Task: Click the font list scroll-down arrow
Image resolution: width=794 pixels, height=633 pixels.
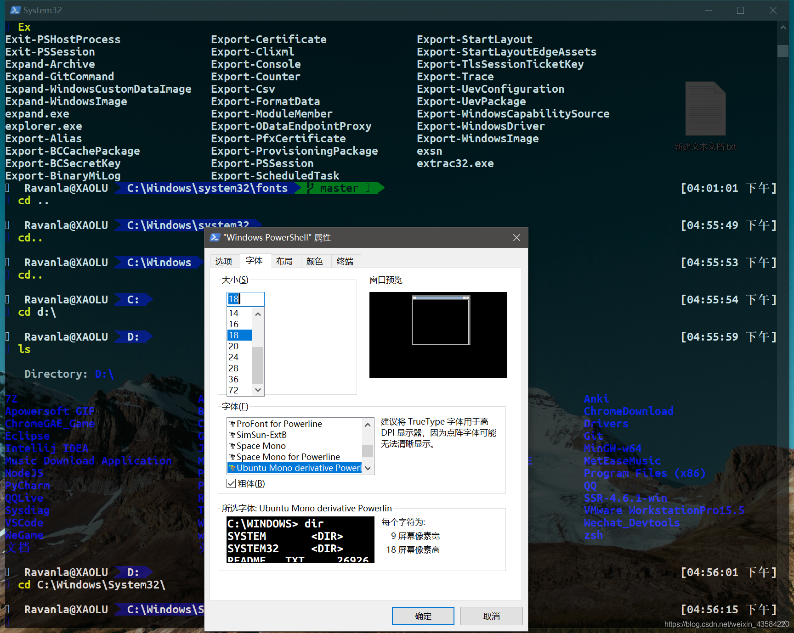Action: point(368,468)
